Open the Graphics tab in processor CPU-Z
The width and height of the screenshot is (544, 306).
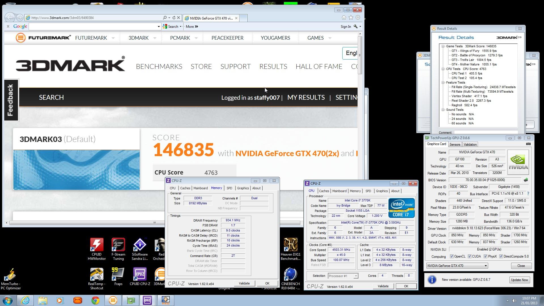point(382,191)
